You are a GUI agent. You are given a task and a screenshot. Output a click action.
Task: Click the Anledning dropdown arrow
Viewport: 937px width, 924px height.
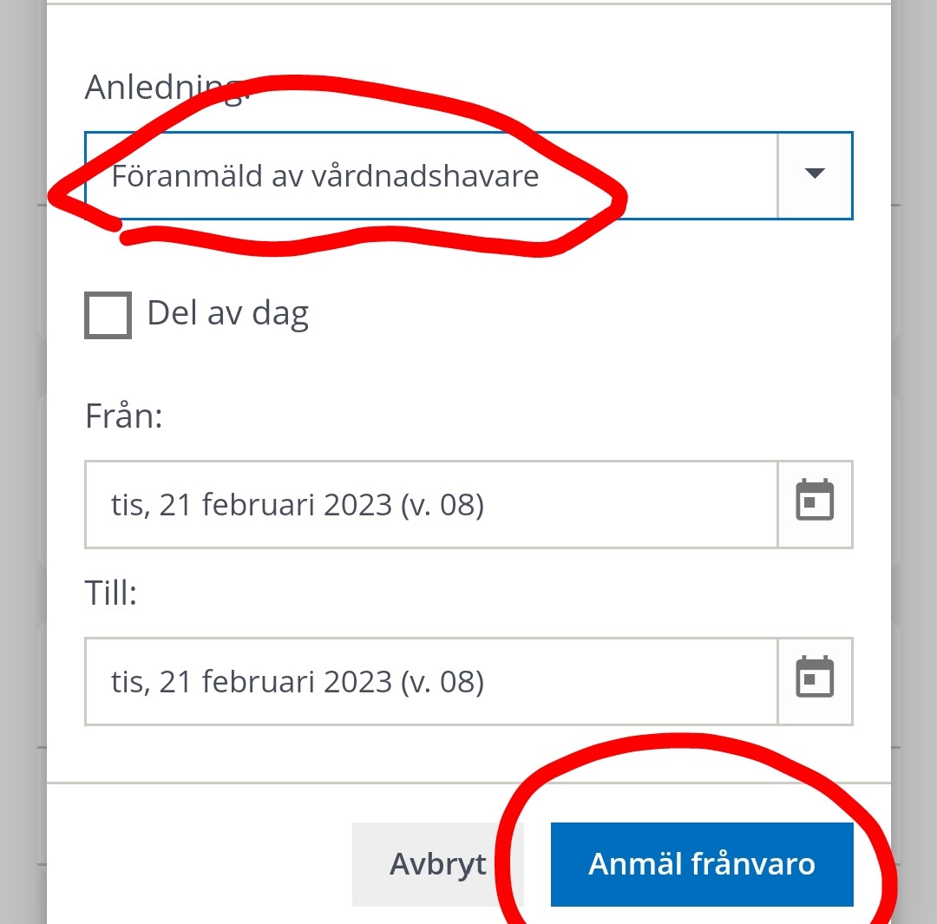(x=814, y=174)
